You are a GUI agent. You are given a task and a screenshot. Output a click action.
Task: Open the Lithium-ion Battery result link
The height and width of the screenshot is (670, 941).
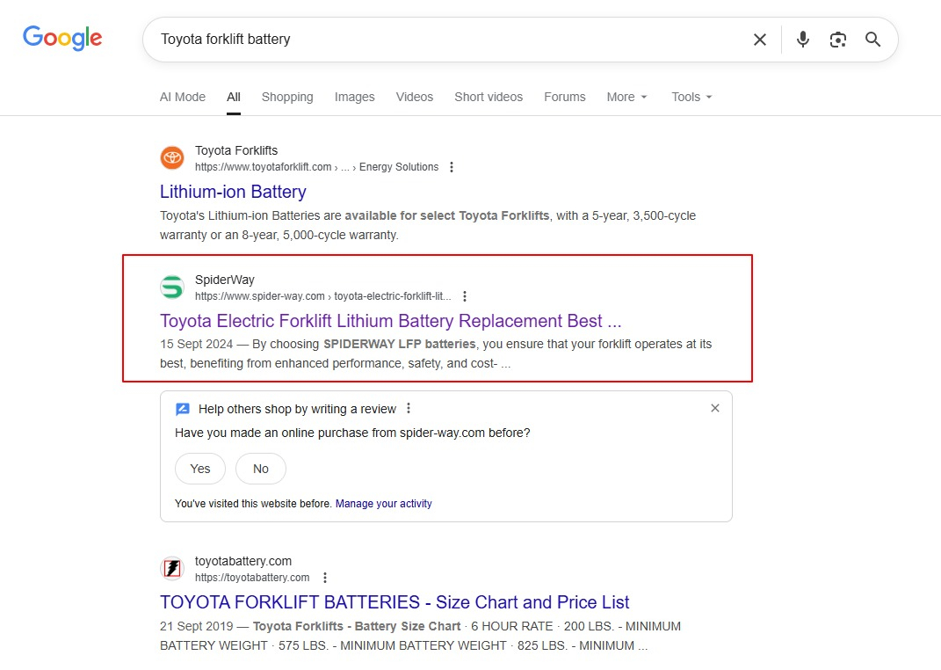[233, 192]
